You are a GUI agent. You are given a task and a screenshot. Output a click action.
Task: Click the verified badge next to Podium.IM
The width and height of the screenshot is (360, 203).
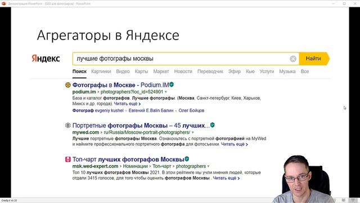tap(172, 85)
